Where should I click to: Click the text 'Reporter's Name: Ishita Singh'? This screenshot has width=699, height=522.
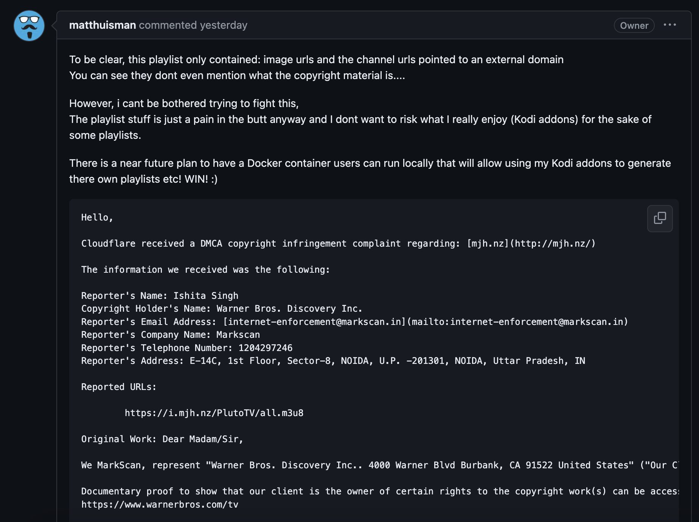tap(160, 296)
